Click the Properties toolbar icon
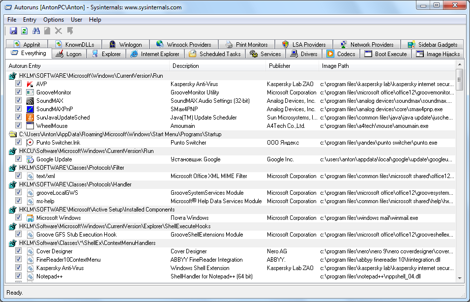 click(47, 30)
